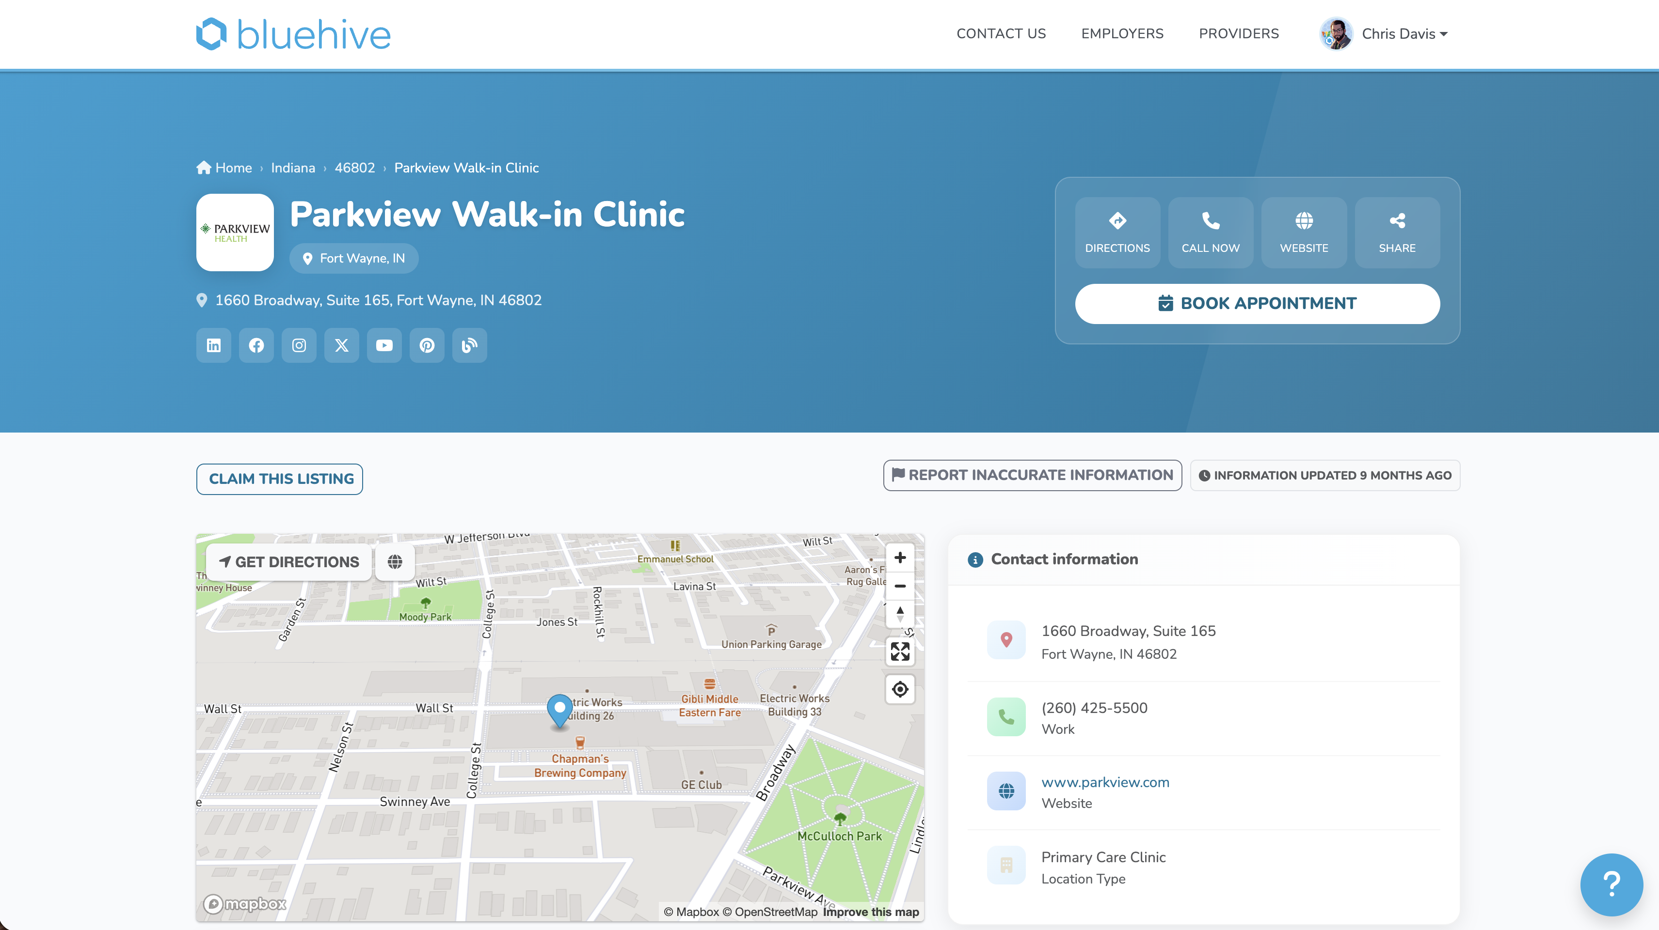Find my location on map
Image resolution: width=1659 pixels, height=930 pixels.
[900, 689]
